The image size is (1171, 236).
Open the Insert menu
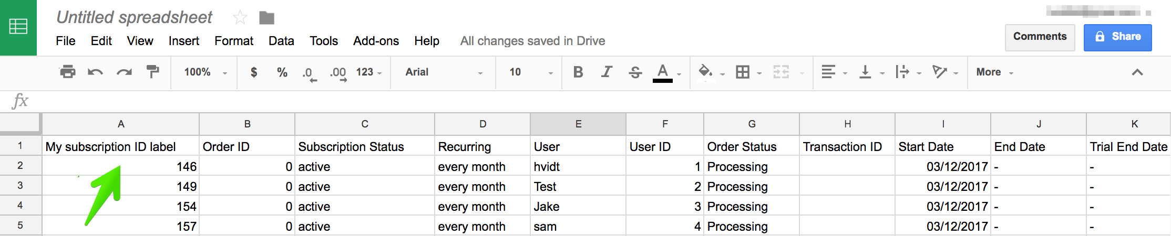(x=183, y=41)
